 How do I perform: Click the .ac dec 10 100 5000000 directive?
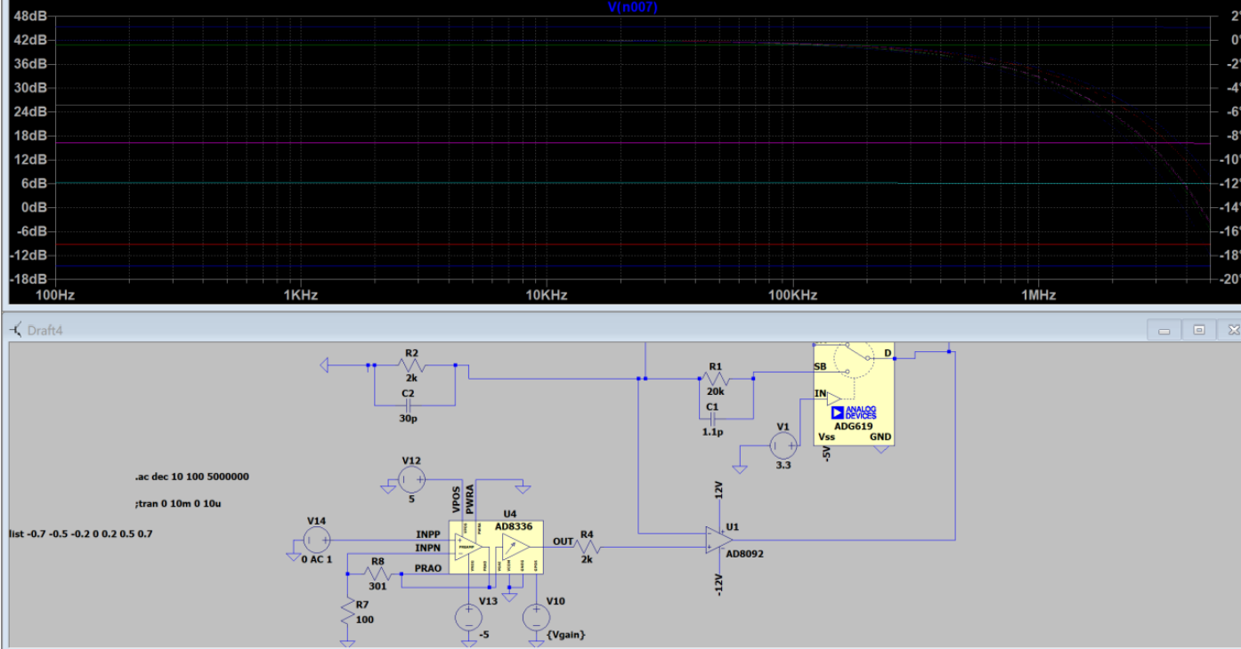(x=192, y=477)
